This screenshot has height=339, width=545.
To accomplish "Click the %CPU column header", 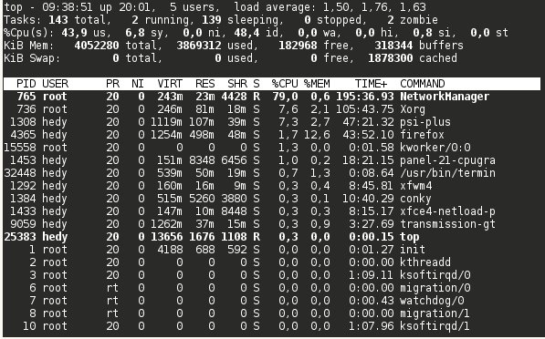I will [285, 84].
